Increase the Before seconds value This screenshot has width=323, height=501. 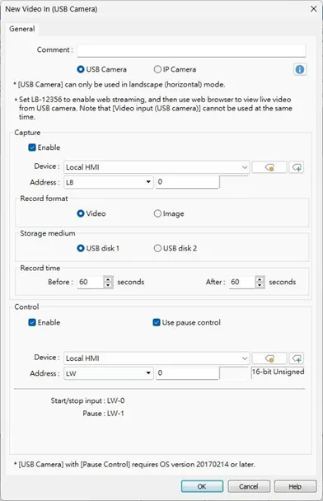(x=108, y=279)
